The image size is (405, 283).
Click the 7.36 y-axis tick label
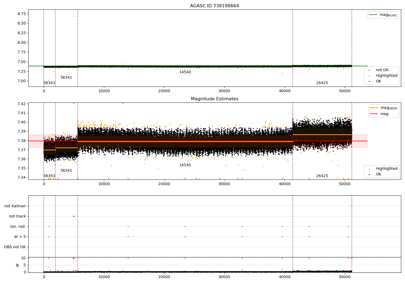pos(22,159)
